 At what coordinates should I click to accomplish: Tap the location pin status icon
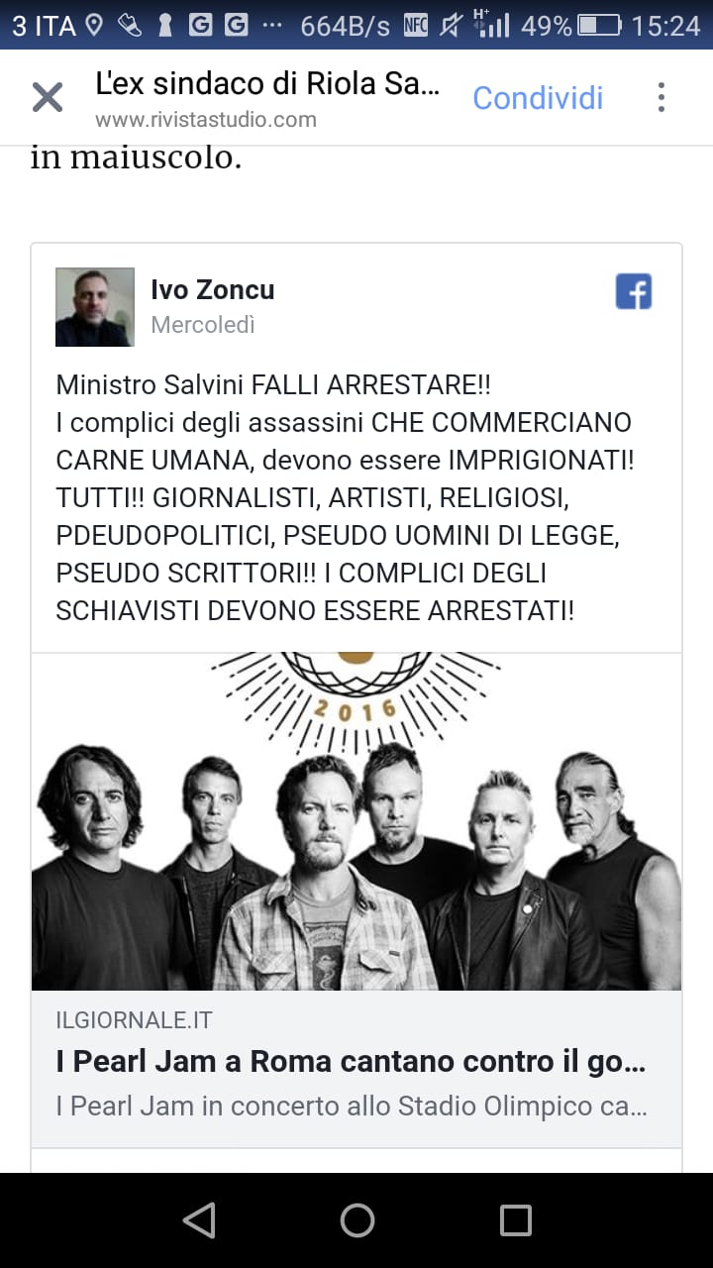94,26
